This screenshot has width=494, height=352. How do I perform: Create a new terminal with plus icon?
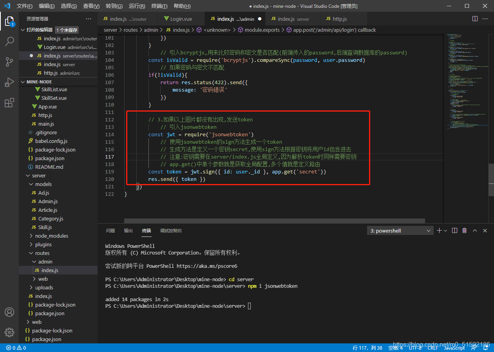pos(439,231)
